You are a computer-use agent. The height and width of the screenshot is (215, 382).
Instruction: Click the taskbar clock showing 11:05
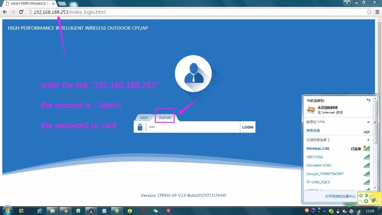(x=370, y=211)
